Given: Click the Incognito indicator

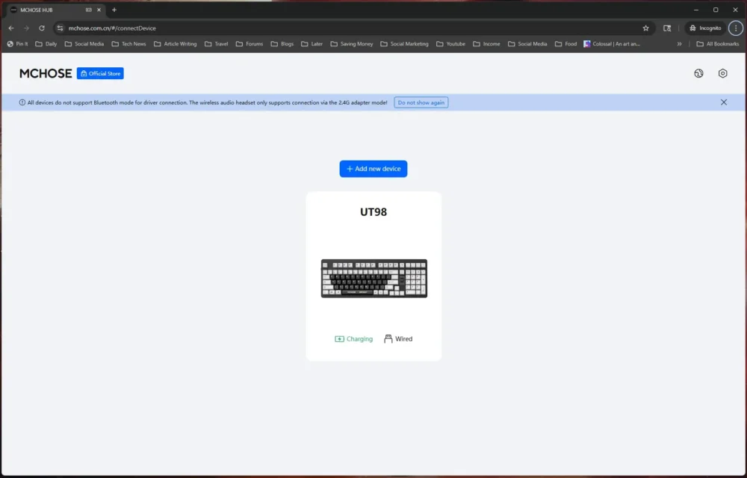Looking at the screenshot, I should [705, 28].
